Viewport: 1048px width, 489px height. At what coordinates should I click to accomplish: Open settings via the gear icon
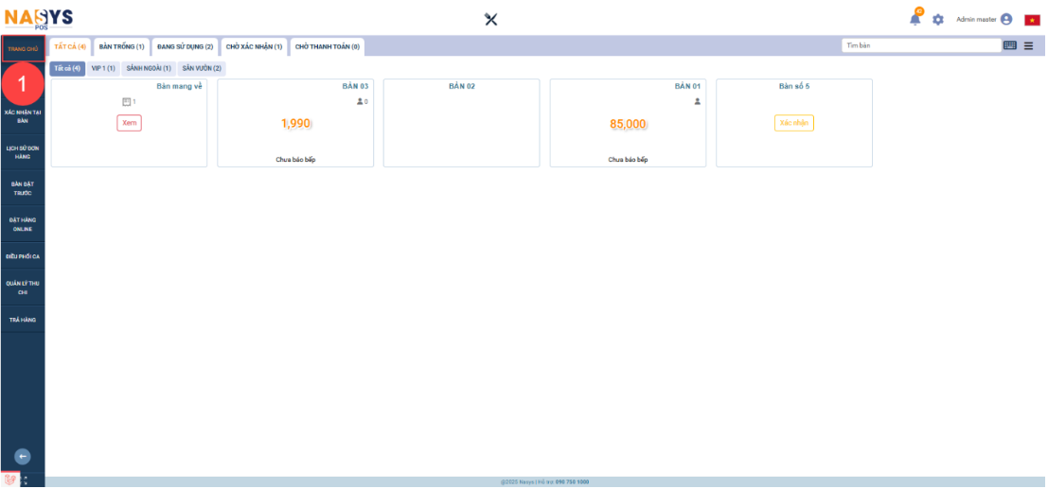coord(938,20)
